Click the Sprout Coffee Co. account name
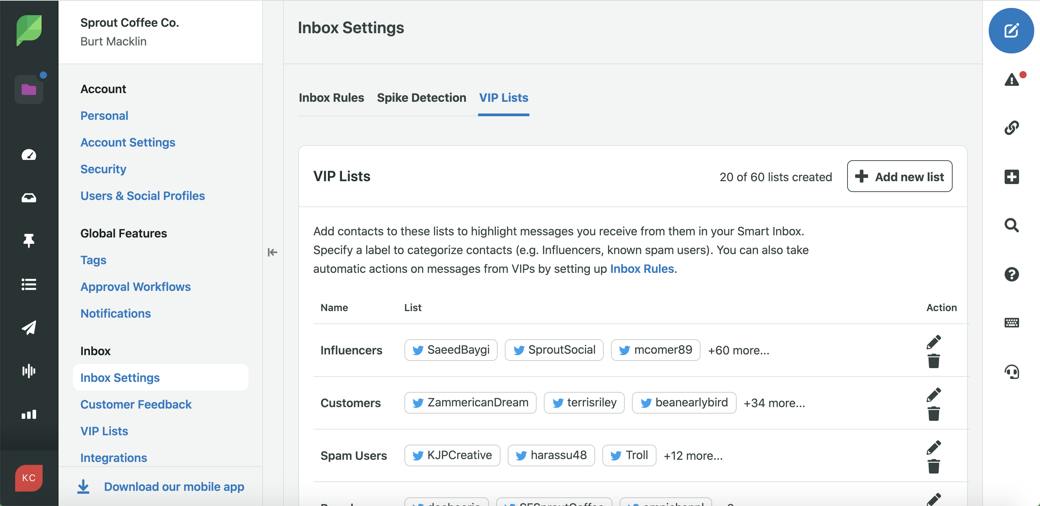Image resolution: width=1040 pixels, height=506 pixels. pyautogui.click(x=130, y=23)
